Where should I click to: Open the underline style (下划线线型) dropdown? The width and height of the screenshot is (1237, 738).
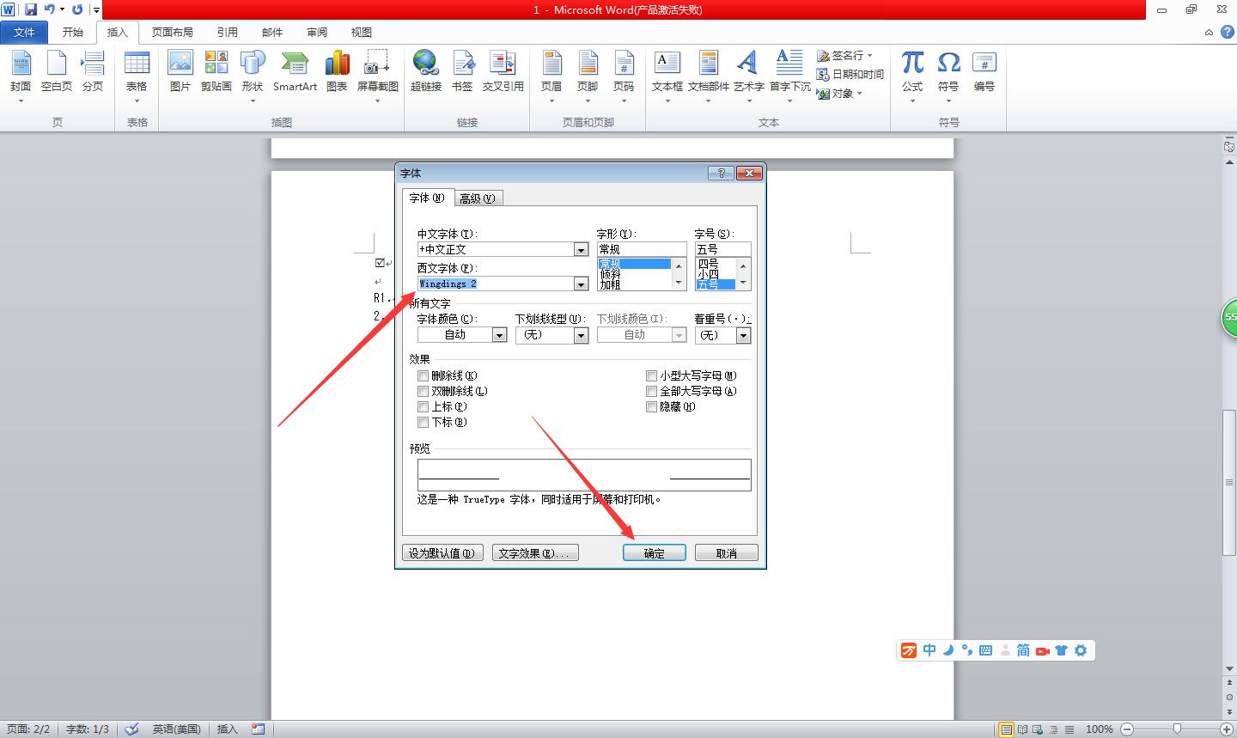581,335
